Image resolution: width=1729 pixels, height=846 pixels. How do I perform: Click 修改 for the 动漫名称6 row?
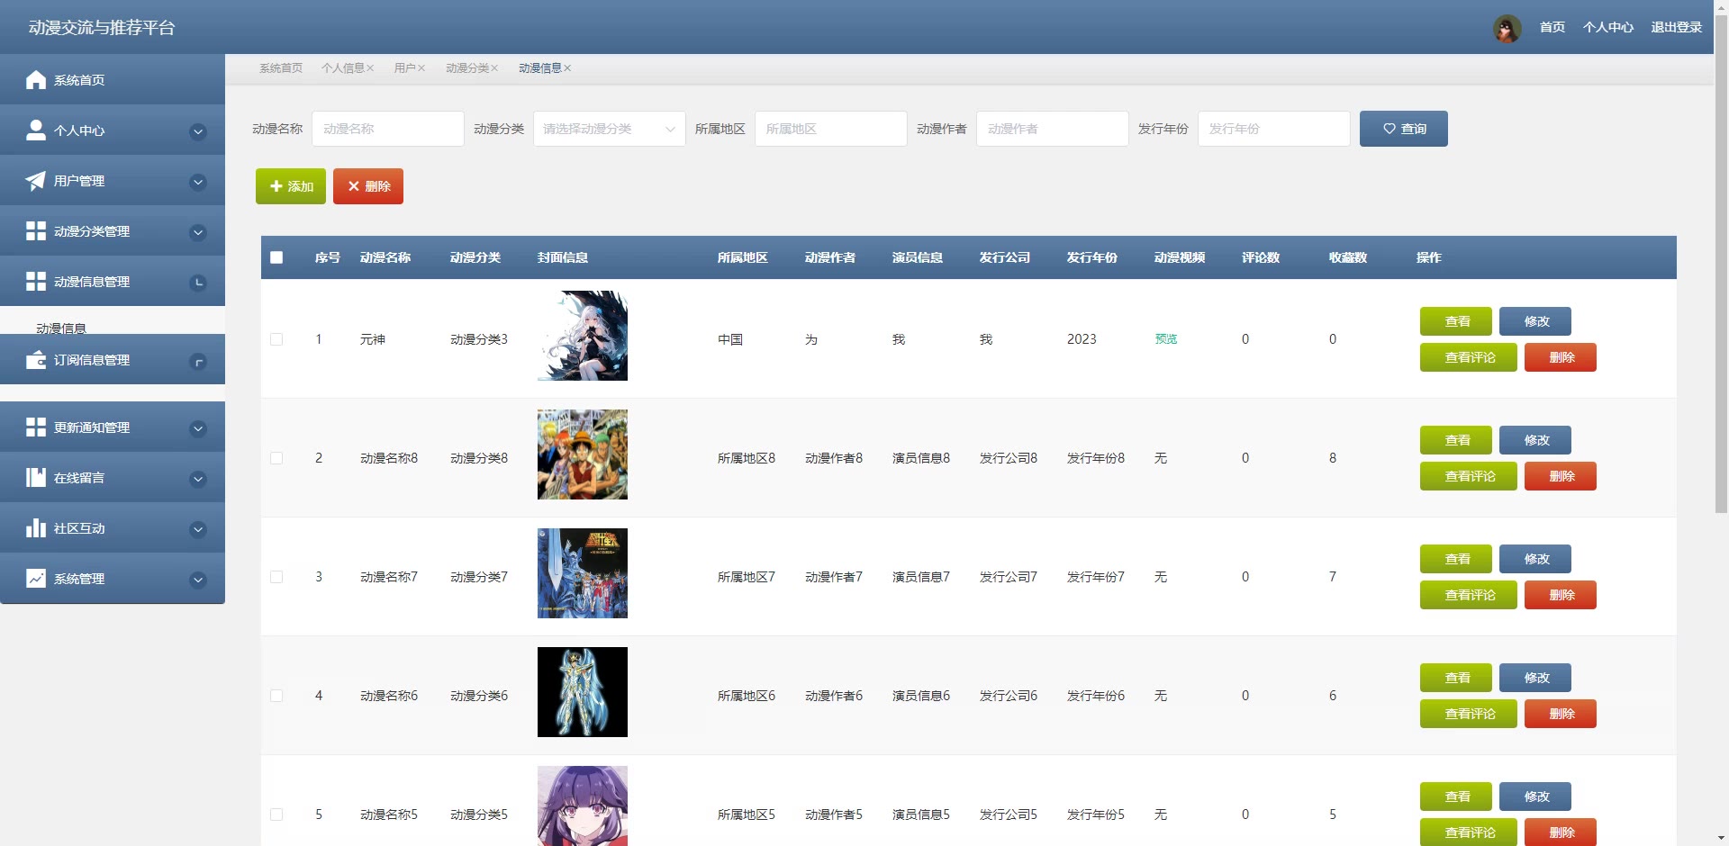1535,678
